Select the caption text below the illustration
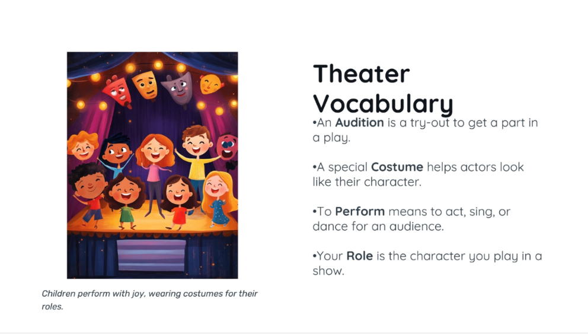This screenshot has width=588, height=334. (x=149, y=300)
